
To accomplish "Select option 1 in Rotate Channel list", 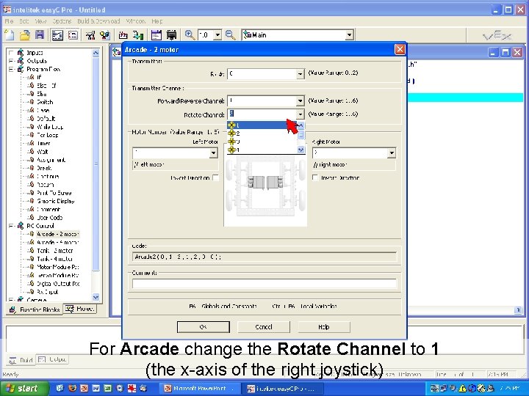I will [262, 125].
